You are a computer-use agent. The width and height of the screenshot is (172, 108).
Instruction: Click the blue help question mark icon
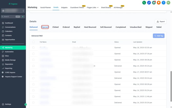(164, 3)
